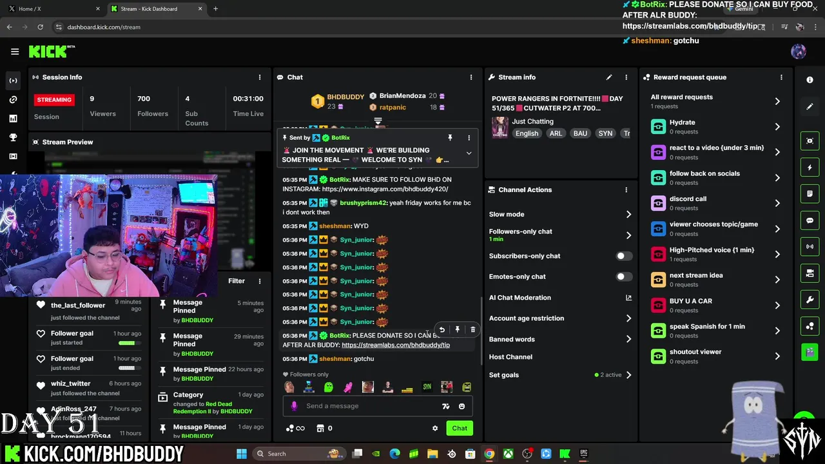Open the Chat panel three-dot menu
The height and width of the screenshot is (464, 825).
(x=471, y=77)
